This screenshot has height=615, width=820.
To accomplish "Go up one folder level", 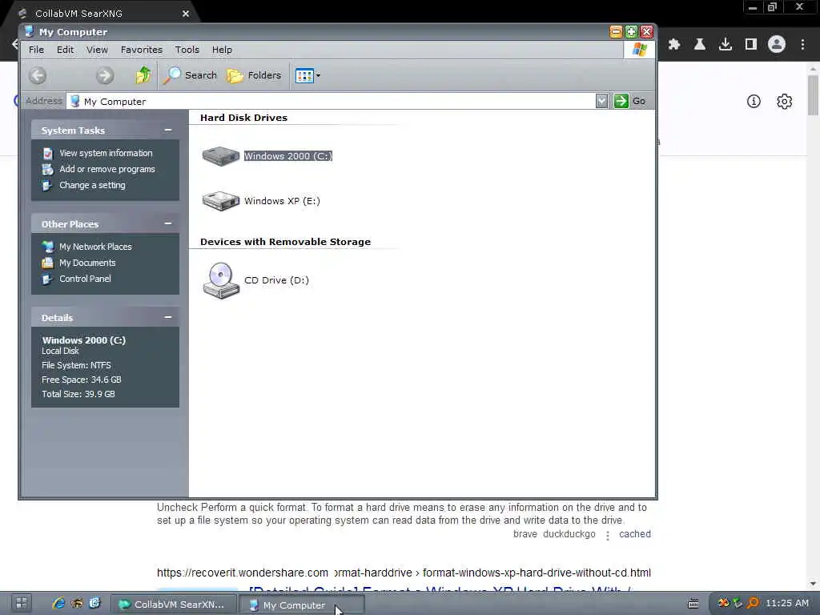I will click(x=143, y=75).
